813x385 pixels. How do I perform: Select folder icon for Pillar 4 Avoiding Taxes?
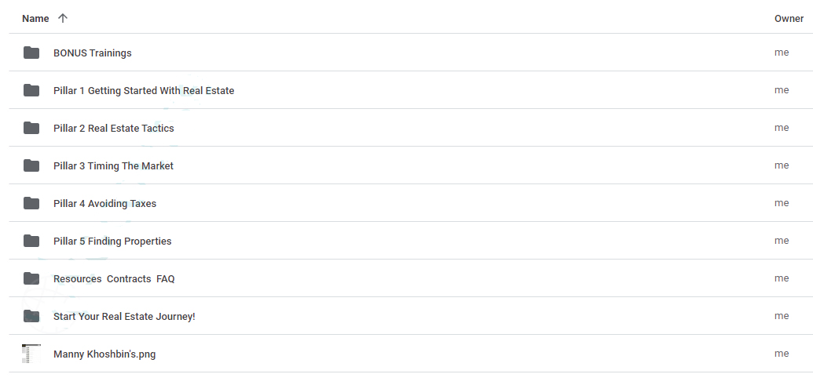point(31,203)
